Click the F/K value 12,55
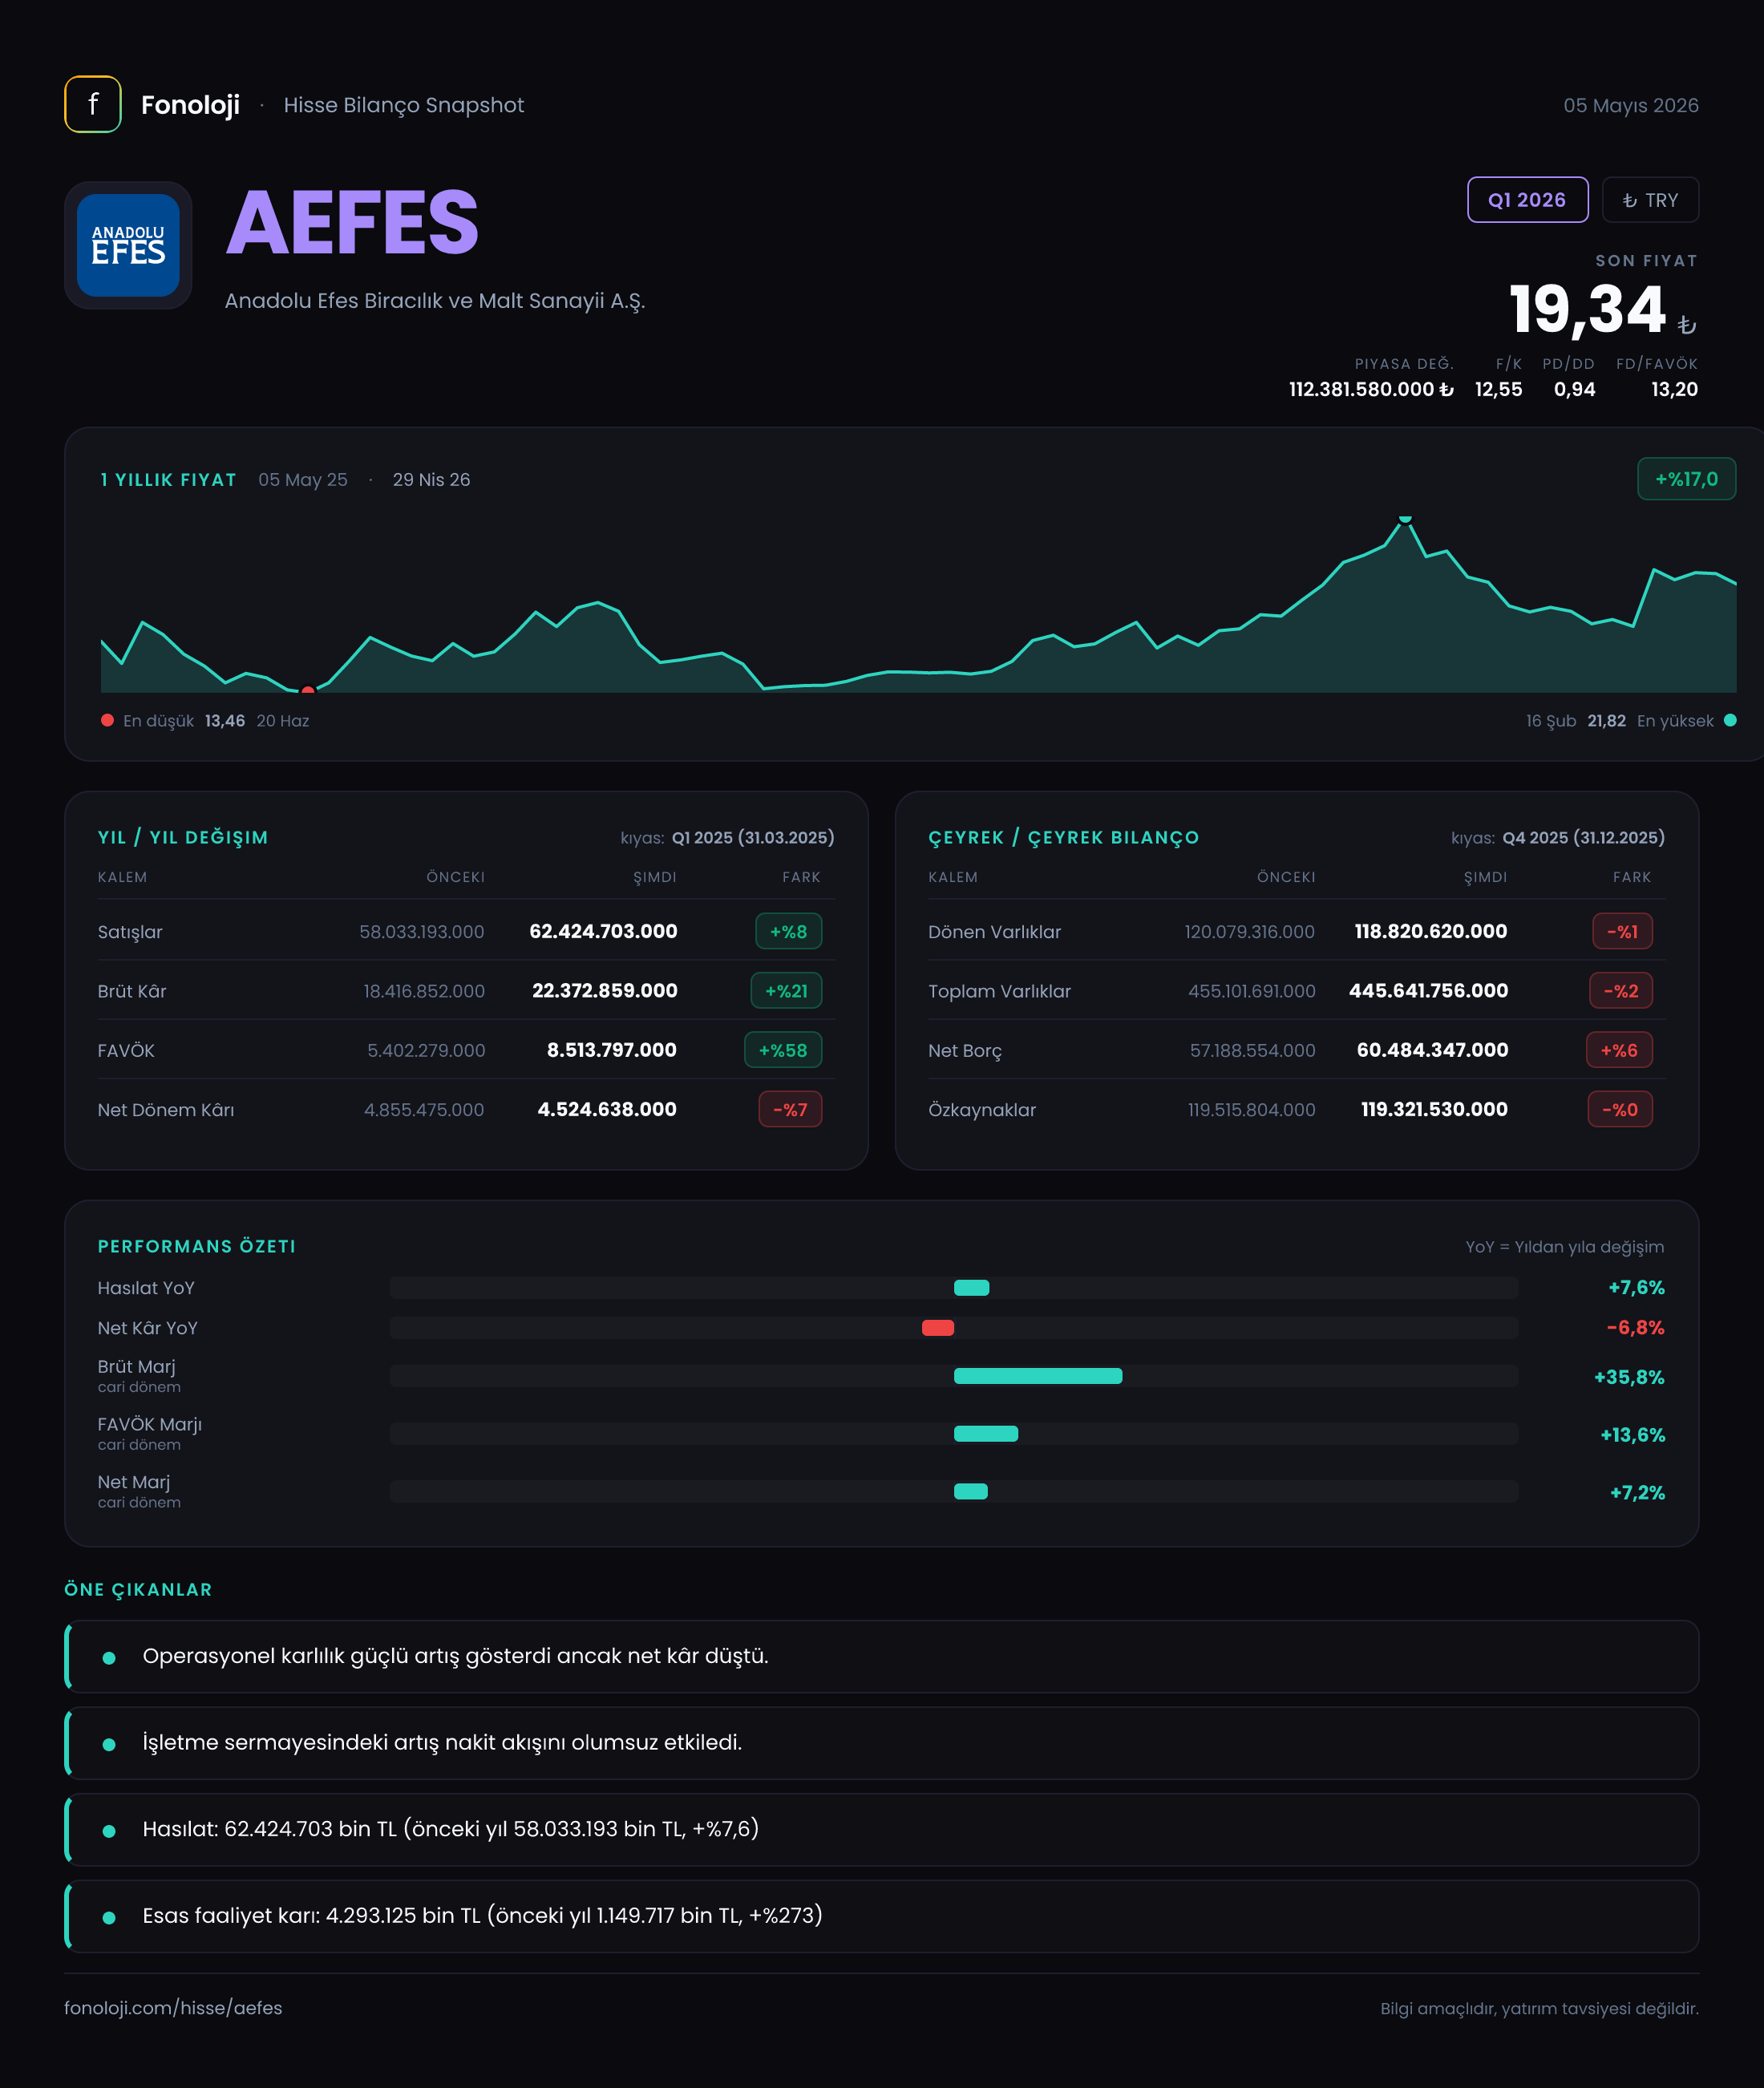 tap(1498, 389)
